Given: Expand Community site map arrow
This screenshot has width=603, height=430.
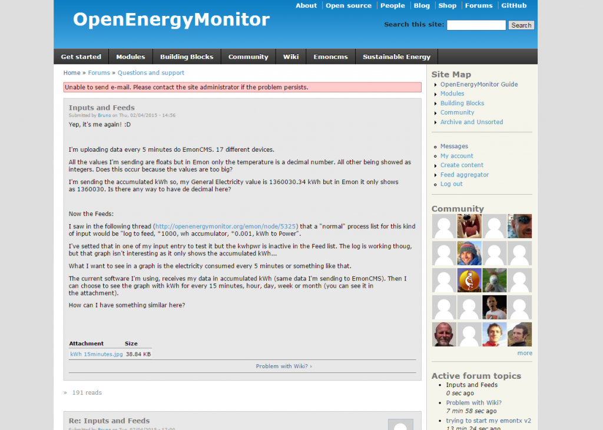Looking at the screenshot, I should pos(435,113).
